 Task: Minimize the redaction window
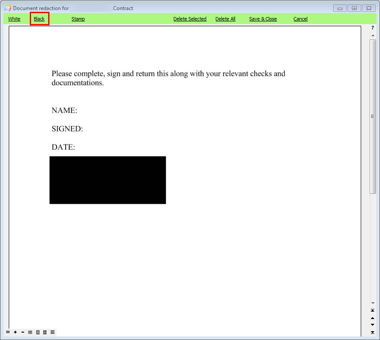click(340, 8)
